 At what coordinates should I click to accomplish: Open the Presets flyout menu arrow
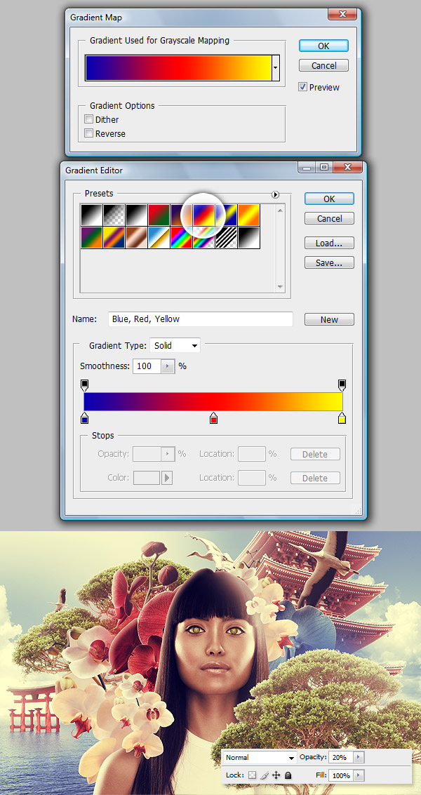276,194
